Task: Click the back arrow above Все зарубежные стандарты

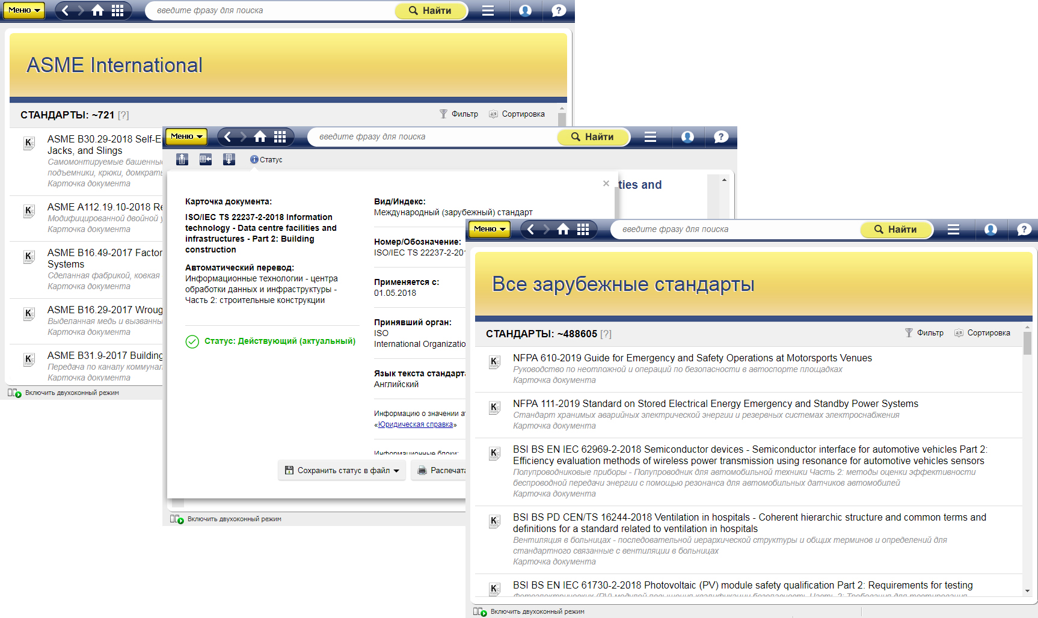Action: pyautogui.click(x=530, y=229)
